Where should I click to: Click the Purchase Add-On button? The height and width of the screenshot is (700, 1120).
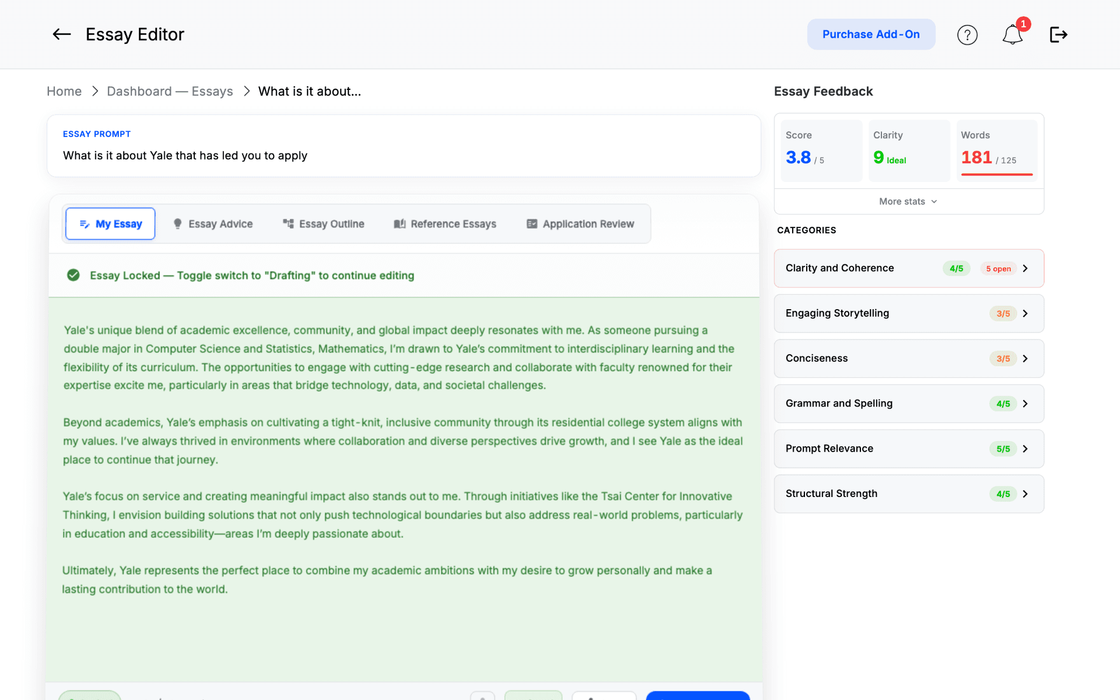(871, 34)
